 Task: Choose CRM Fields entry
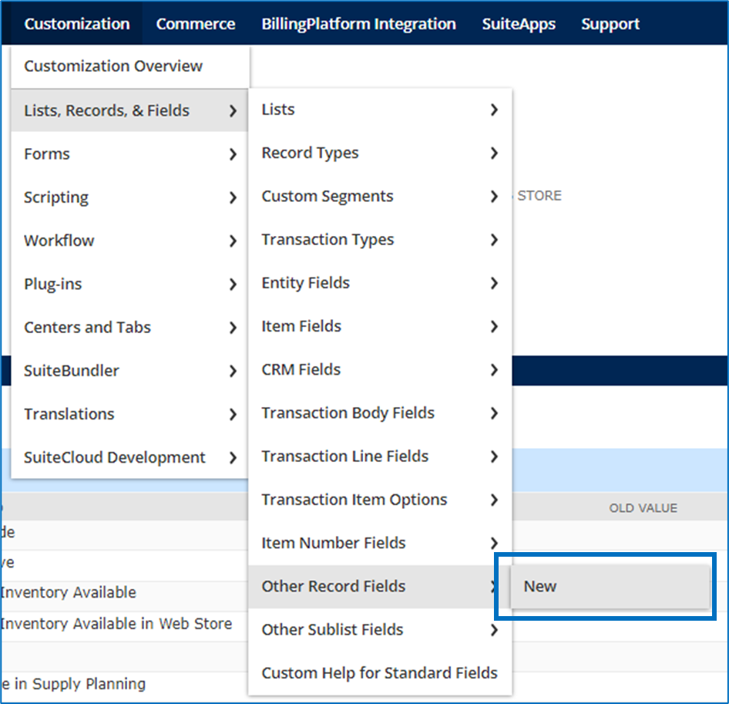coord(381,369)
